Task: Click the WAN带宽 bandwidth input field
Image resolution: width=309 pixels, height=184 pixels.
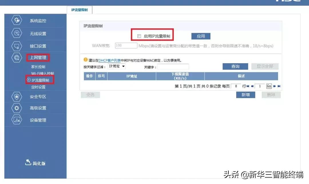Action: click(126, 45)
